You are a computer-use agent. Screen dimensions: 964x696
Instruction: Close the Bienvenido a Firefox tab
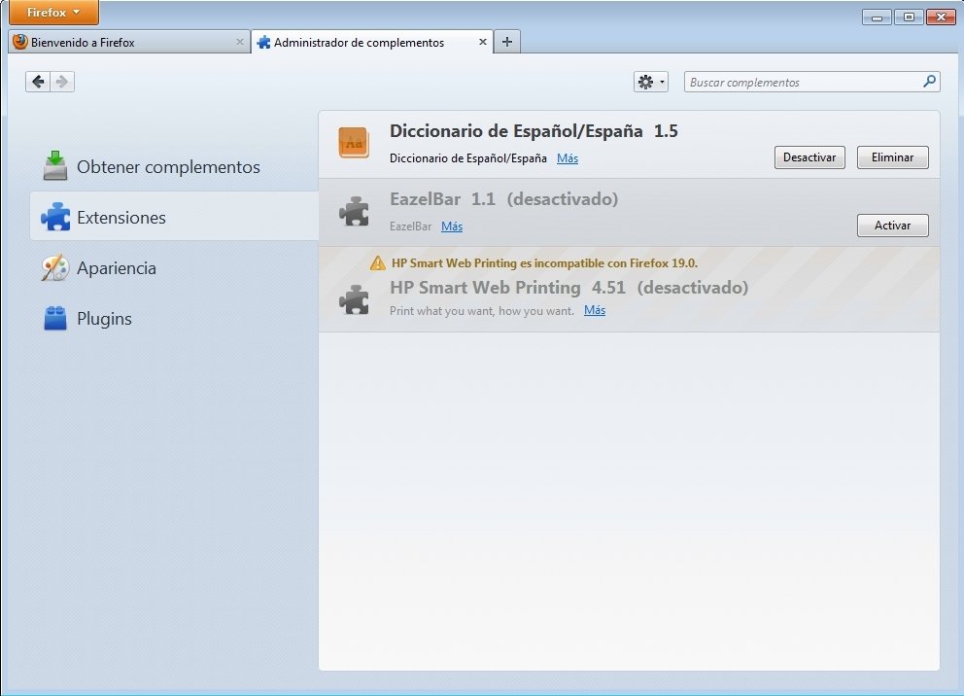(x=240, y=42)
